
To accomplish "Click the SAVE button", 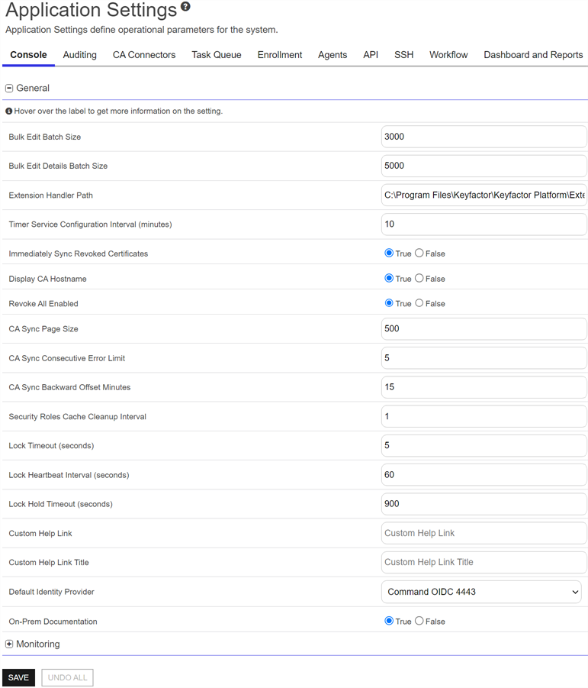I will tap(18, 677).
